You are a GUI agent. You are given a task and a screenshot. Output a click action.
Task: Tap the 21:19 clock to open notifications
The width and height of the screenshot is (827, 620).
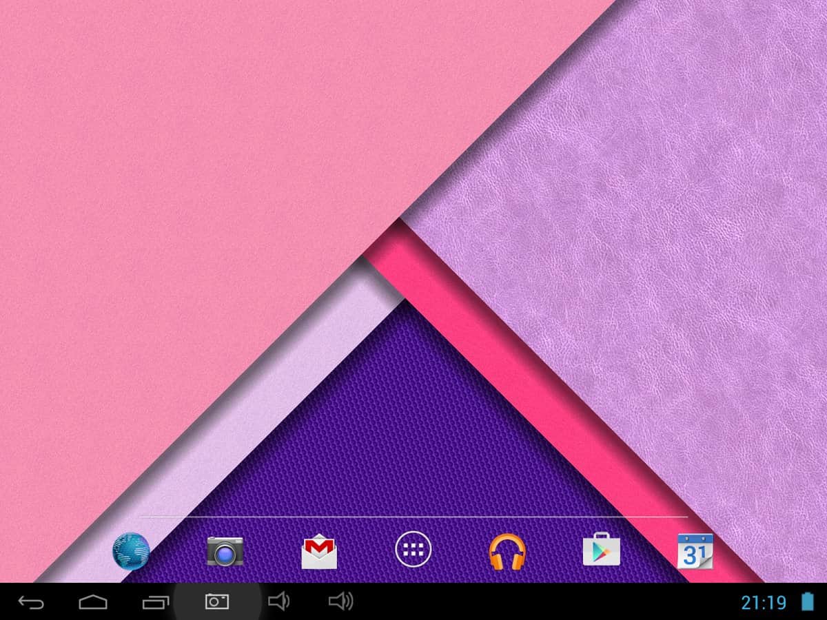(763, 603)
